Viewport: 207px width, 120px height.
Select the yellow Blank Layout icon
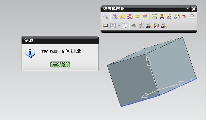pos(122,17)
